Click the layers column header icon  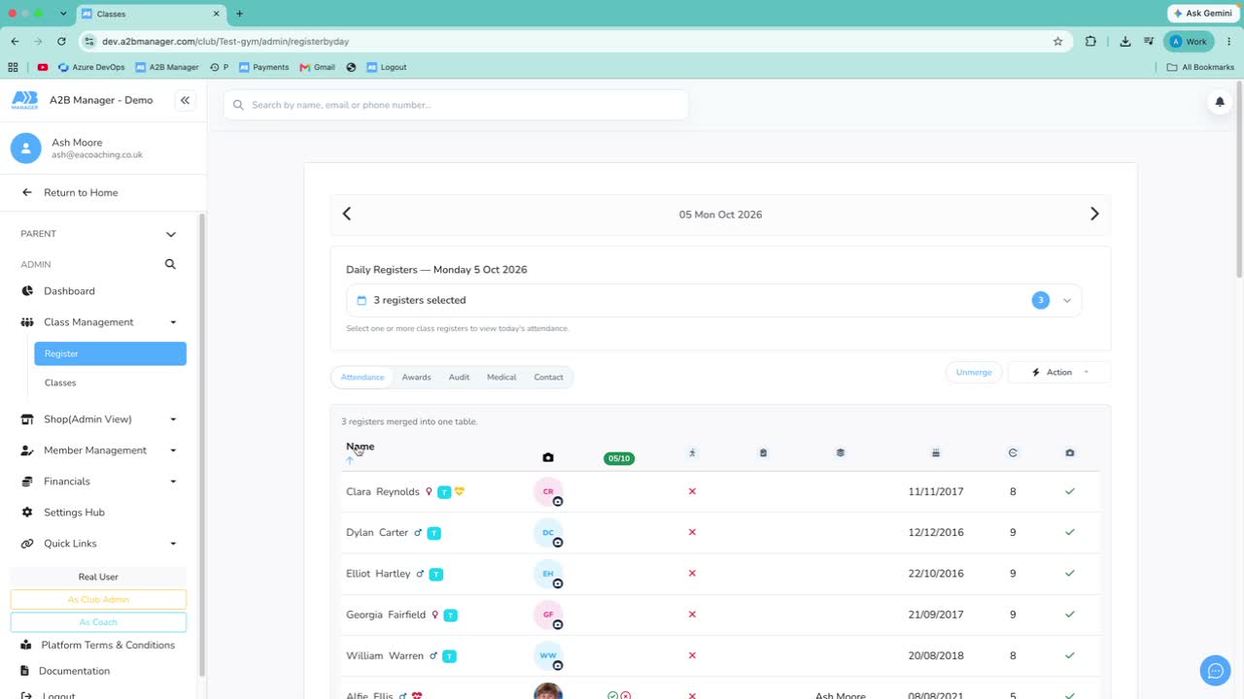pyautogui.click(x=841, y=452)
